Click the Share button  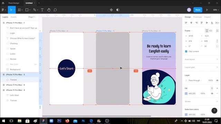click(x=198, y=10)
